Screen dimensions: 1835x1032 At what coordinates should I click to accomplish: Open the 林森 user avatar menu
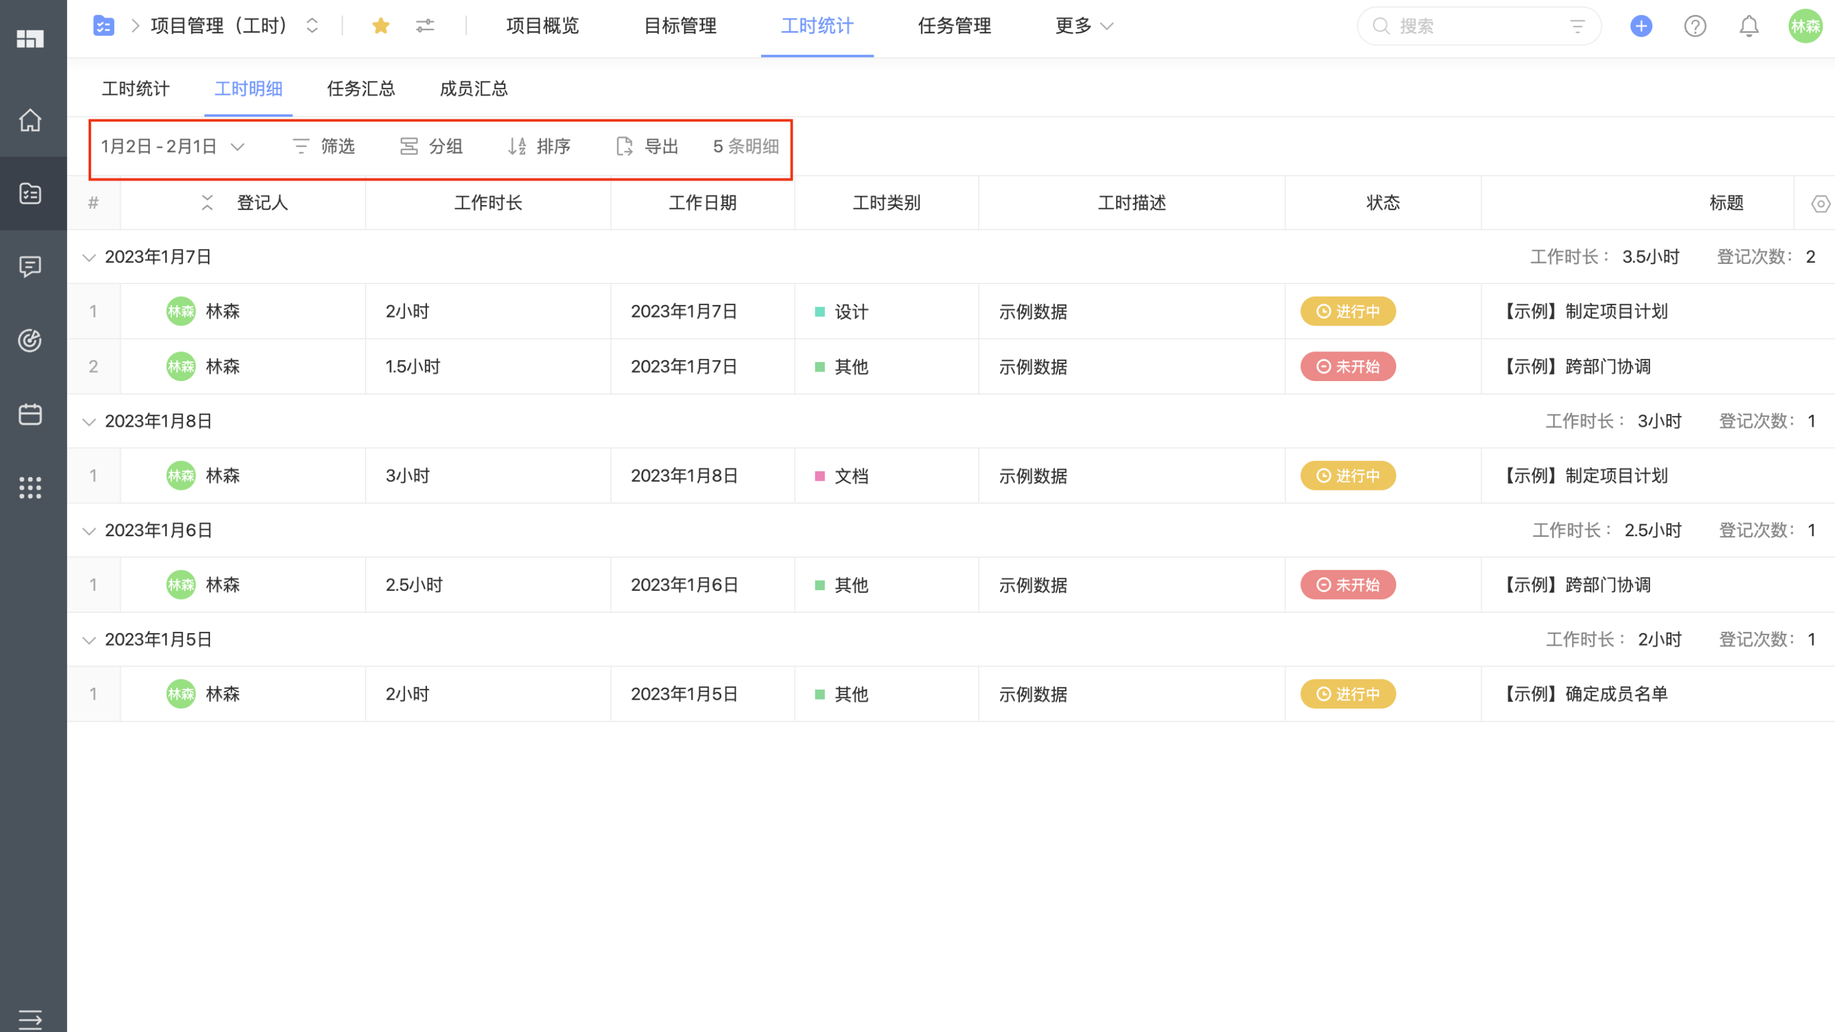(1806, 26)
